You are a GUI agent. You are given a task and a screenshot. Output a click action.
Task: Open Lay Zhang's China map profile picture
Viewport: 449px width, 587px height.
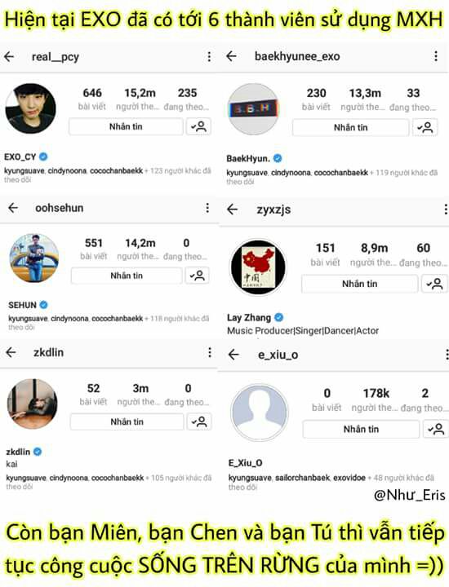coord(258,267)
